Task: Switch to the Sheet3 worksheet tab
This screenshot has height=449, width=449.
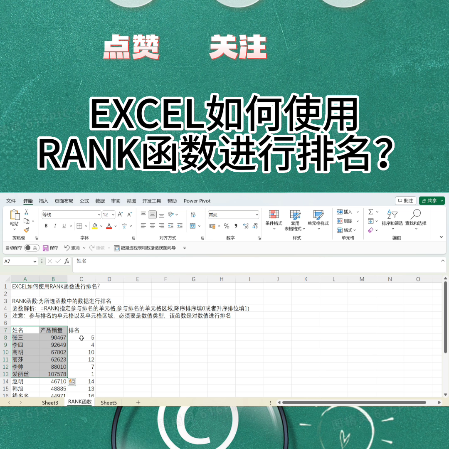Action: (x=50, y=402)
